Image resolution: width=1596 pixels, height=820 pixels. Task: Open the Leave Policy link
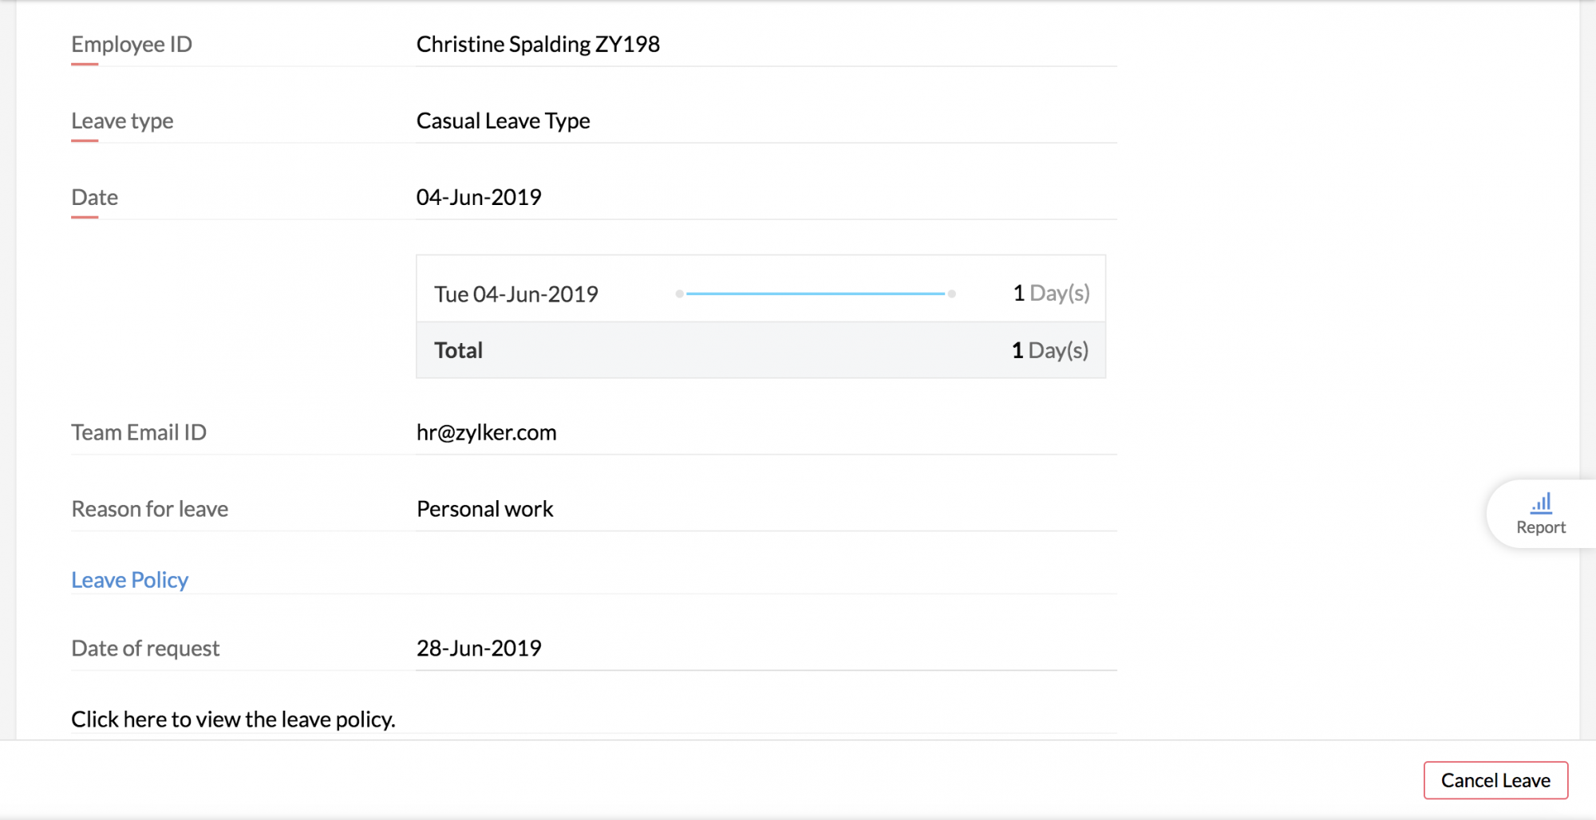click(x=129, y=580)
